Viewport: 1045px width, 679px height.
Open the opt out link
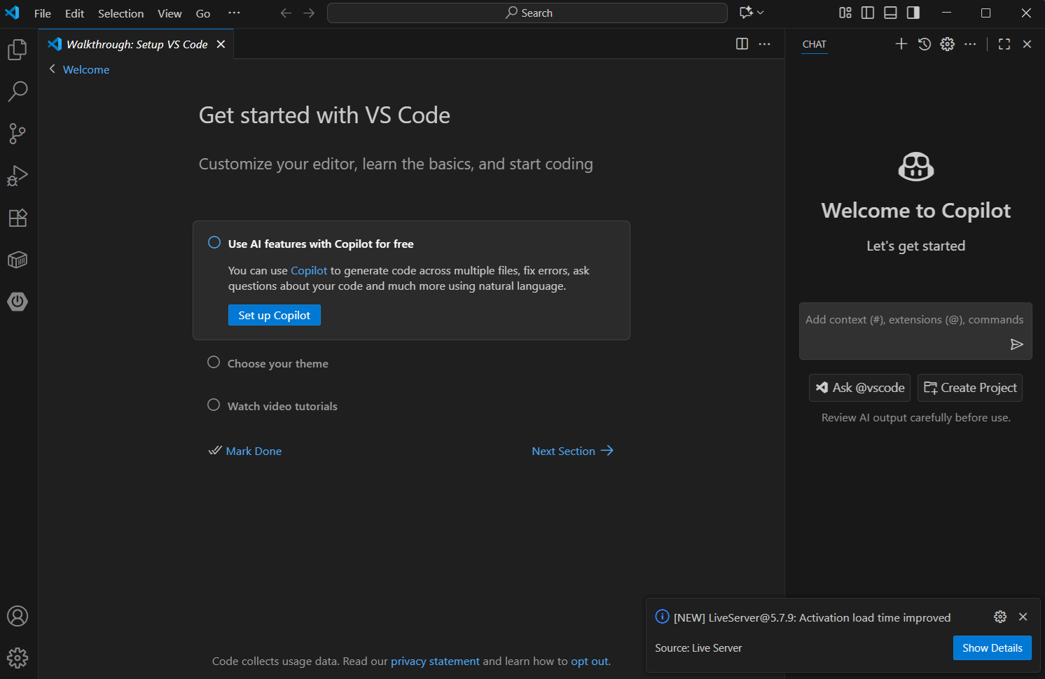(590, 661)
